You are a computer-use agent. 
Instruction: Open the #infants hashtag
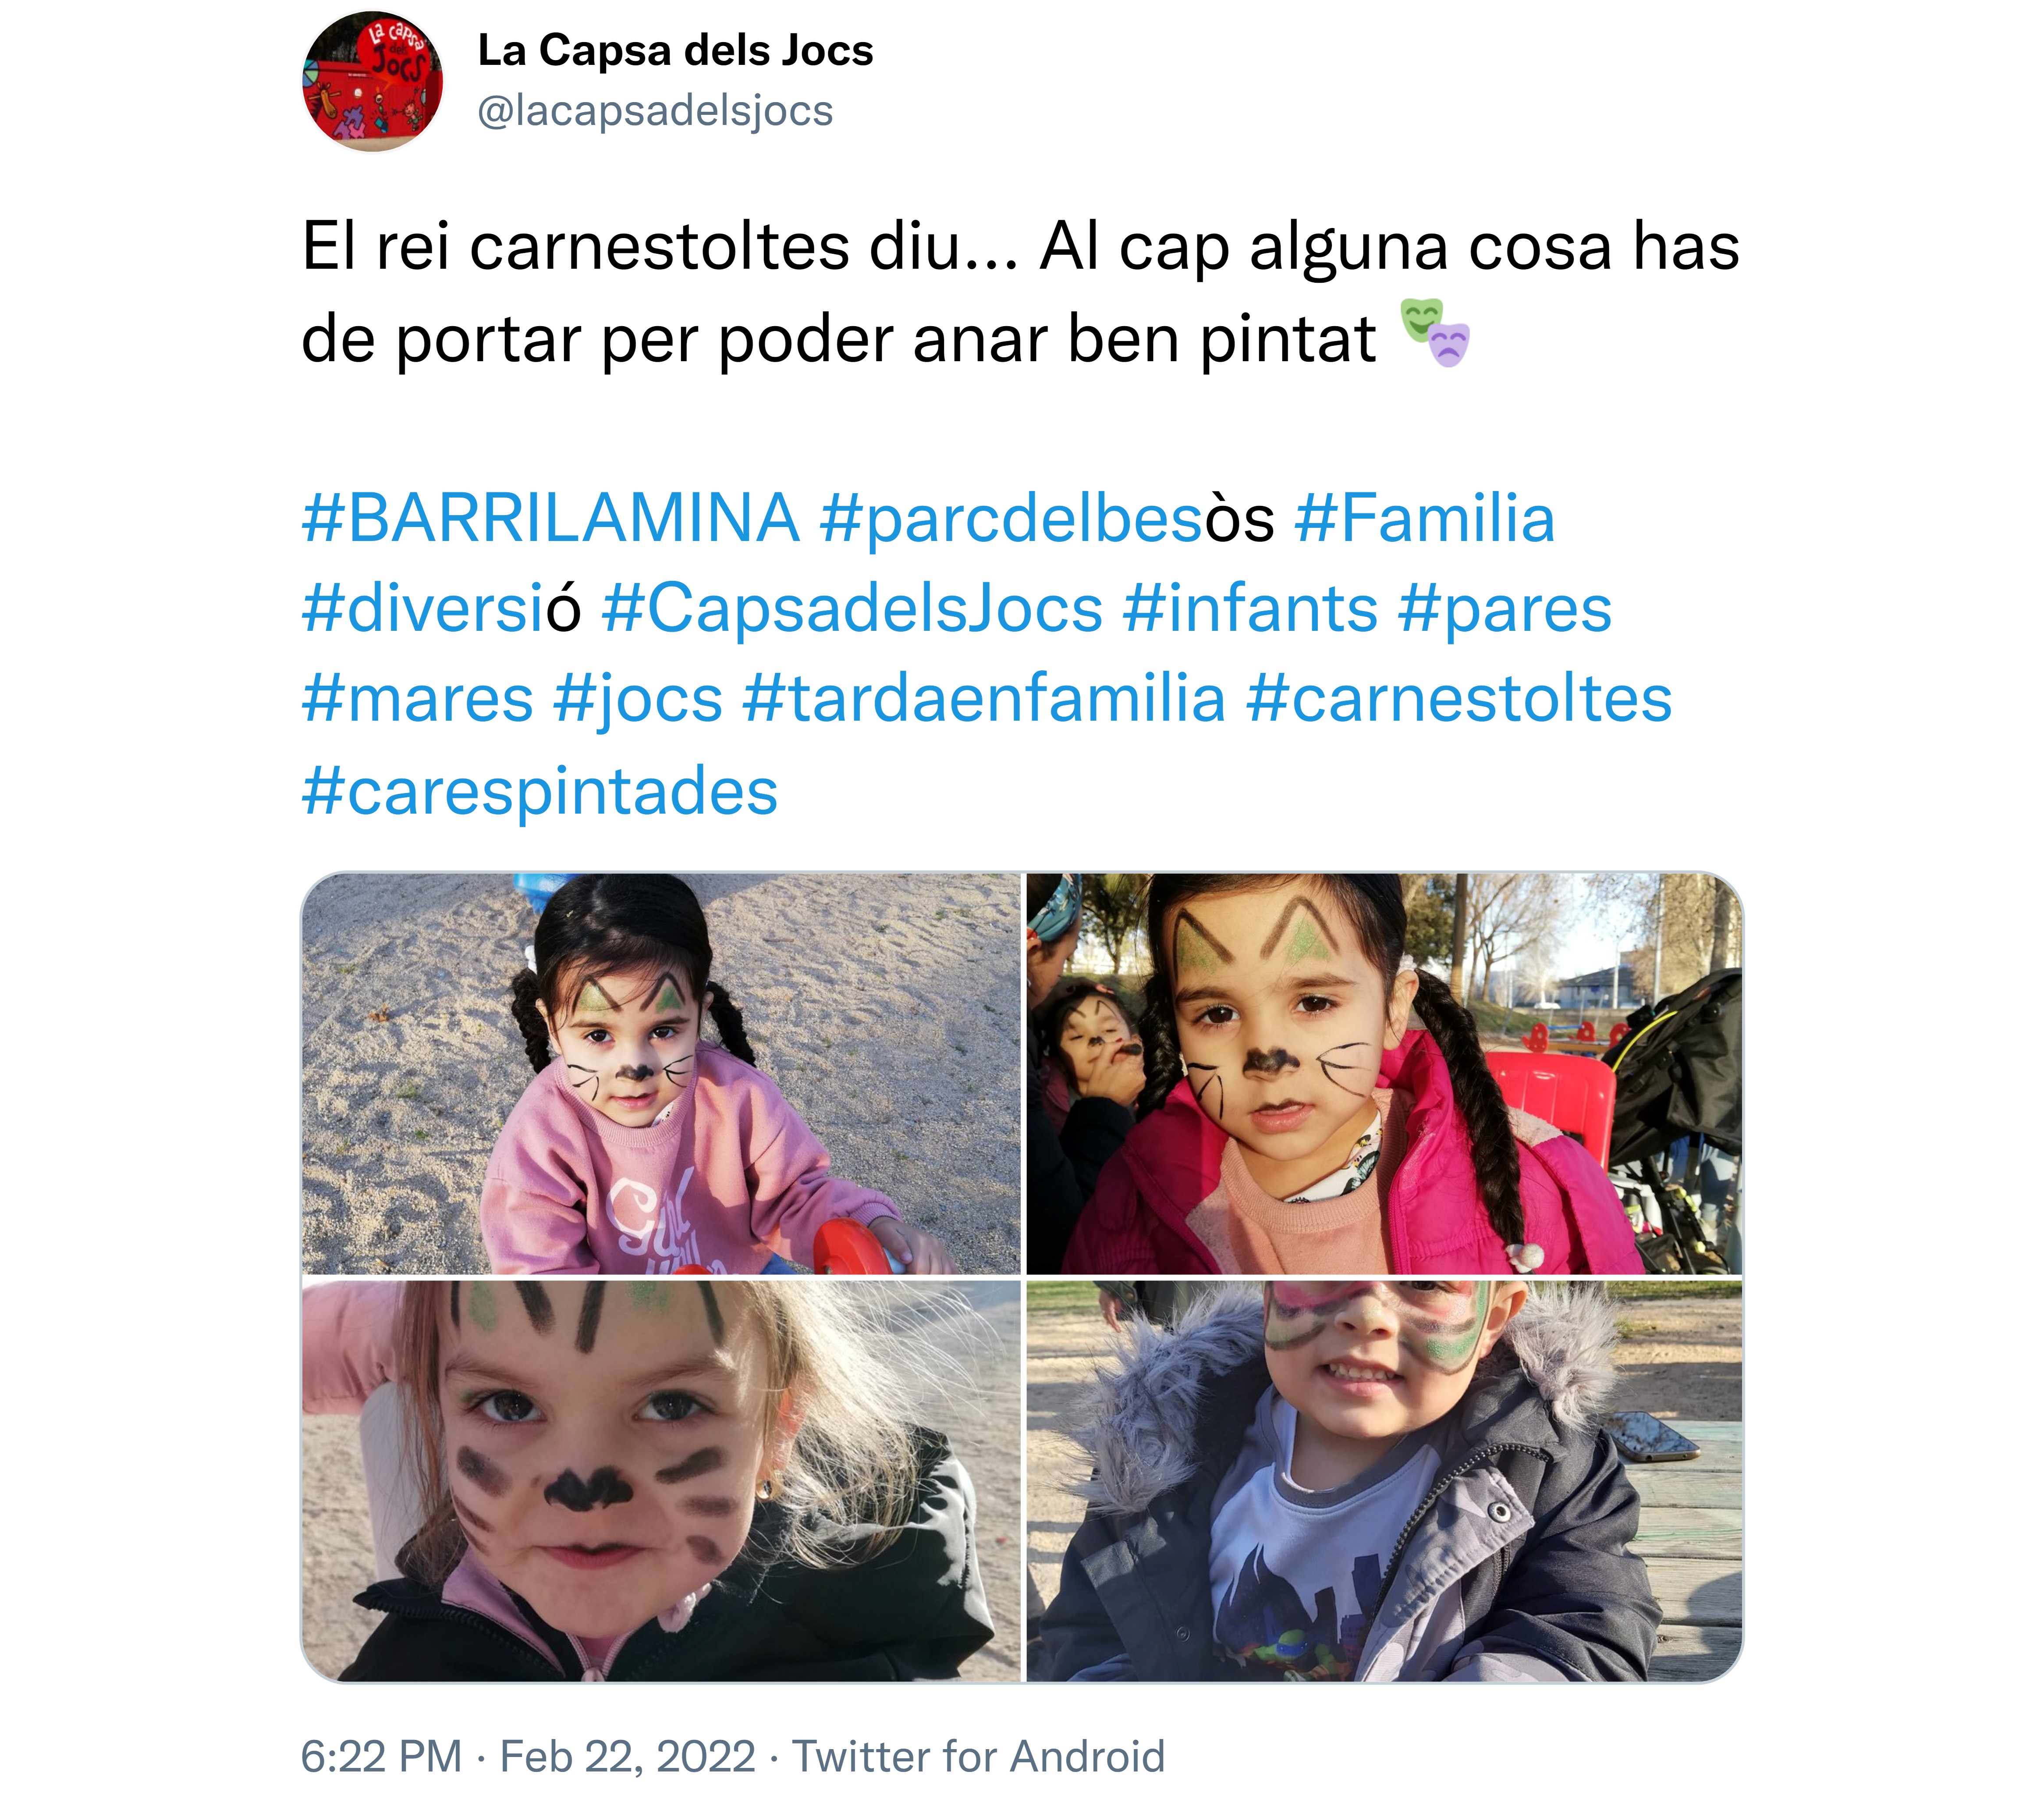pyautogui.click(x=1250, y=609)
